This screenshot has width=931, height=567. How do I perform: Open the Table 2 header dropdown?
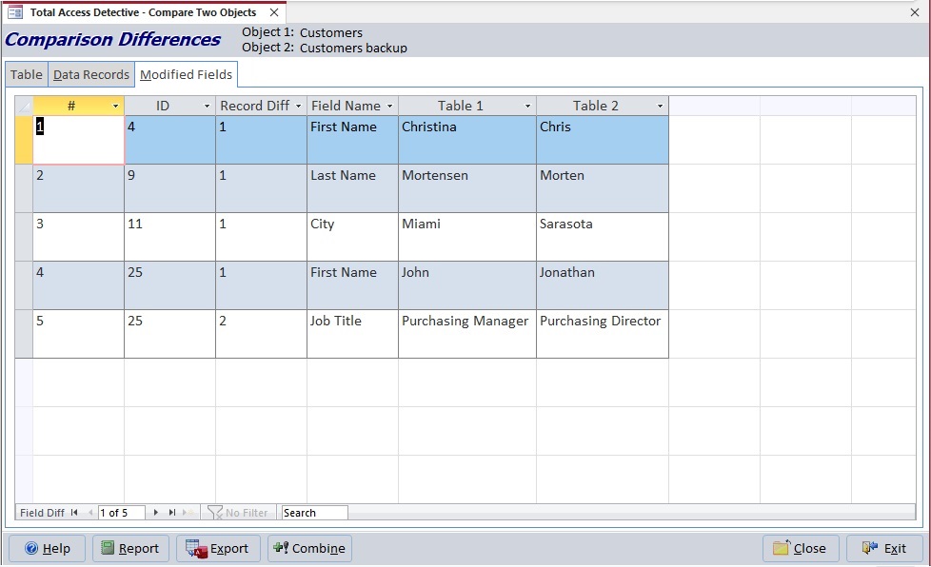pyautogui.click(x=660, y=106)
